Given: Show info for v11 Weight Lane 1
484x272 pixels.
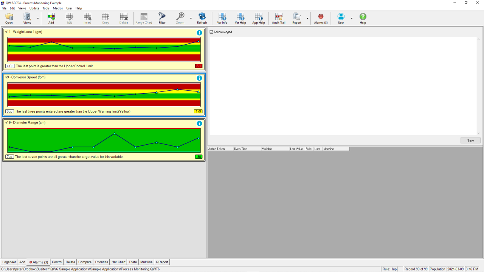Looking at the screenshot, I should click(199, 33).
